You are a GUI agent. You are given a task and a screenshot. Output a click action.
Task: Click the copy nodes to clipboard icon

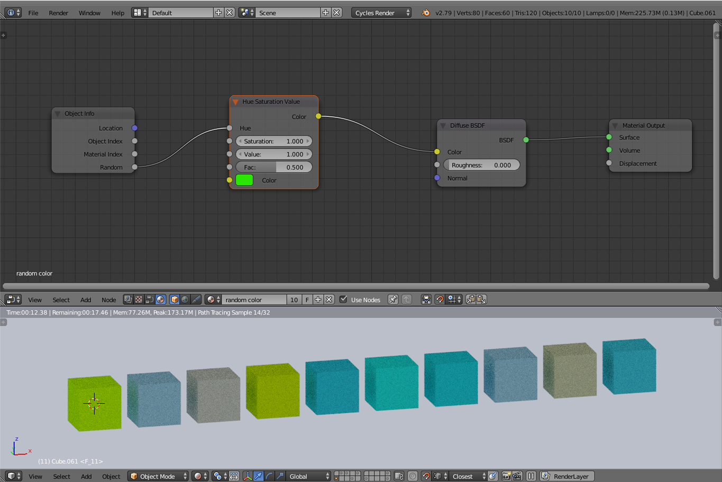coord(470,300)
